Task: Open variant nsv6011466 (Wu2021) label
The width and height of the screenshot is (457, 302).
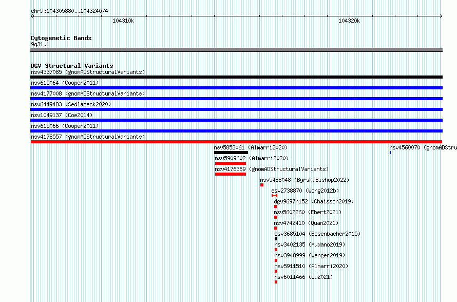Action: (303, 277)
